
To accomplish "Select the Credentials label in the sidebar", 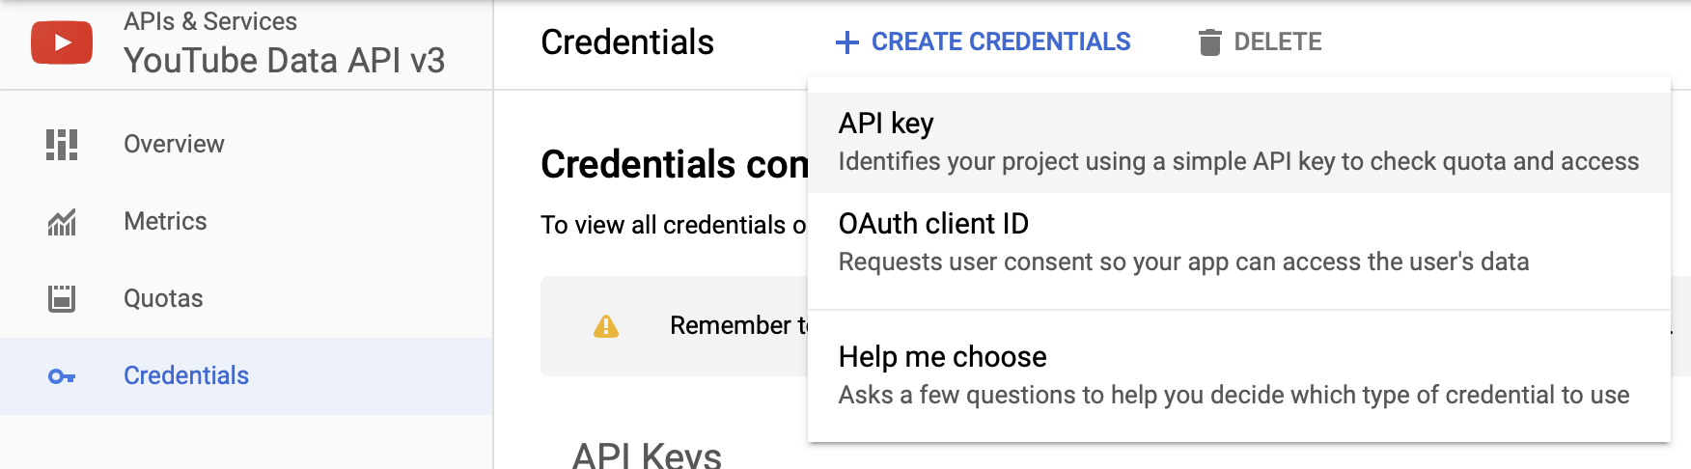I will [186, 375].
